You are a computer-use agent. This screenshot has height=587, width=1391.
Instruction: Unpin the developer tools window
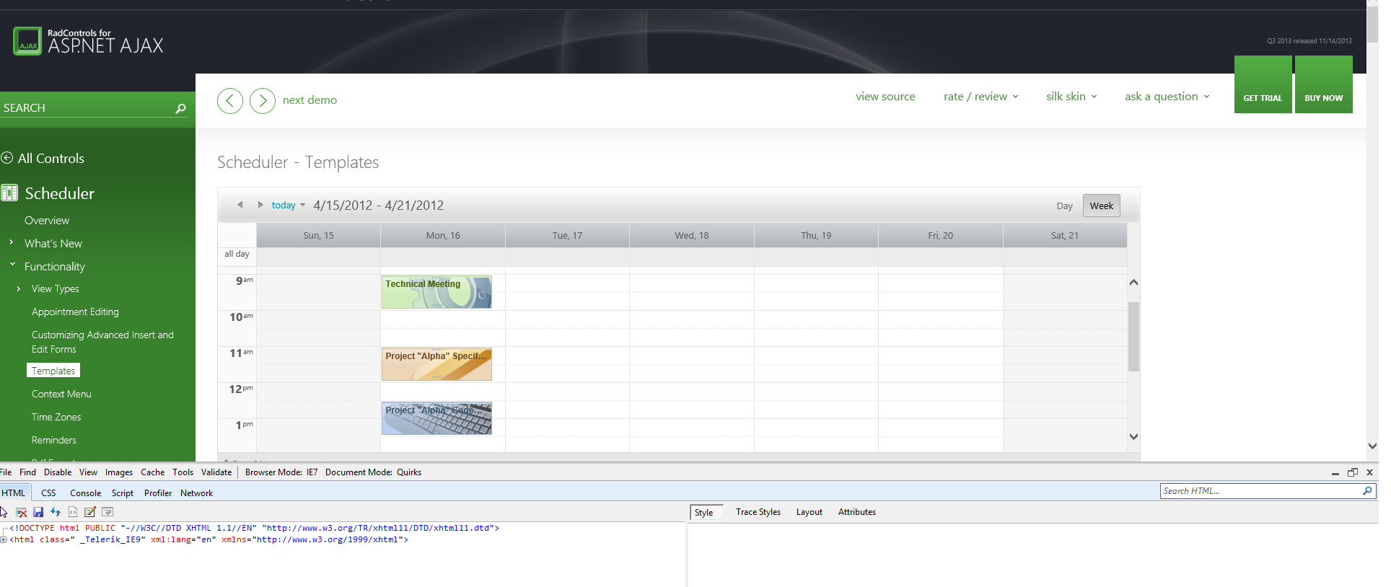(x=1353, y=472)
